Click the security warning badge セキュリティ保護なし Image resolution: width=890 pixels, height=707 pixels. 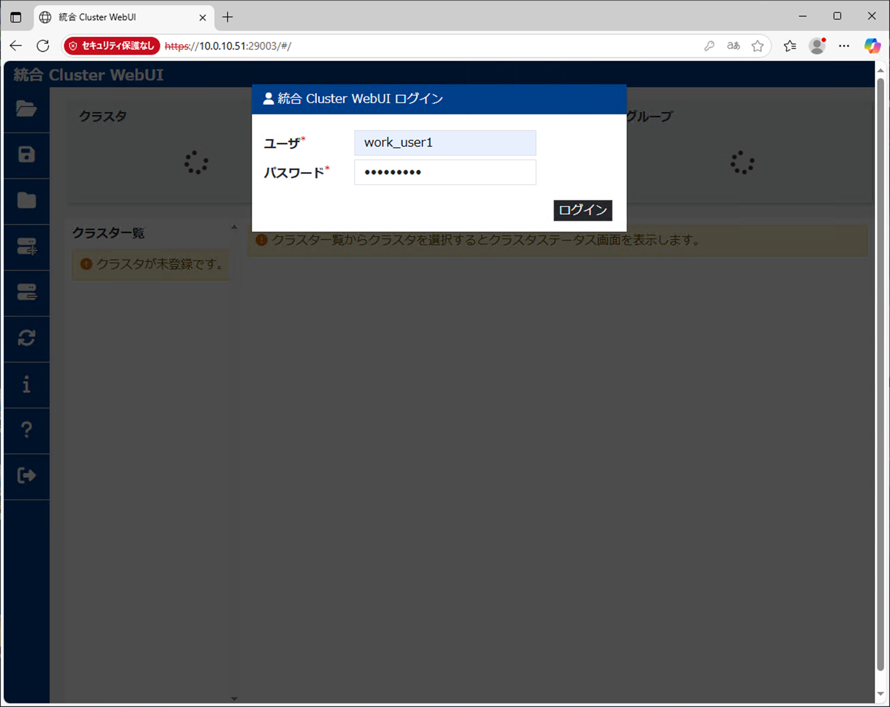click(112, 46)
